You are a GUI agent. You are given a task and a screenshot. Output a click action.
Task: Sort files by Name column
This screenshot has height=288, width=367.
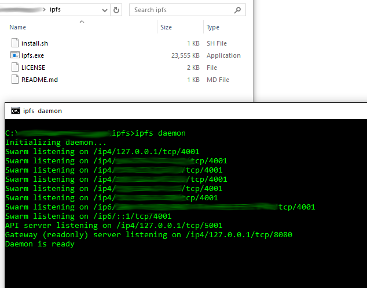[17, 27]
